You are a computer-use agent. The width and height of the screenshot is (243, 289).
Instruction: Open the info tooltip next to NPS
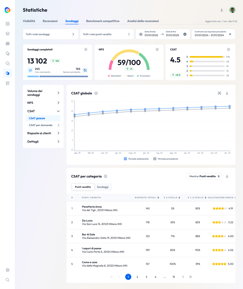[x=157, y=49]
